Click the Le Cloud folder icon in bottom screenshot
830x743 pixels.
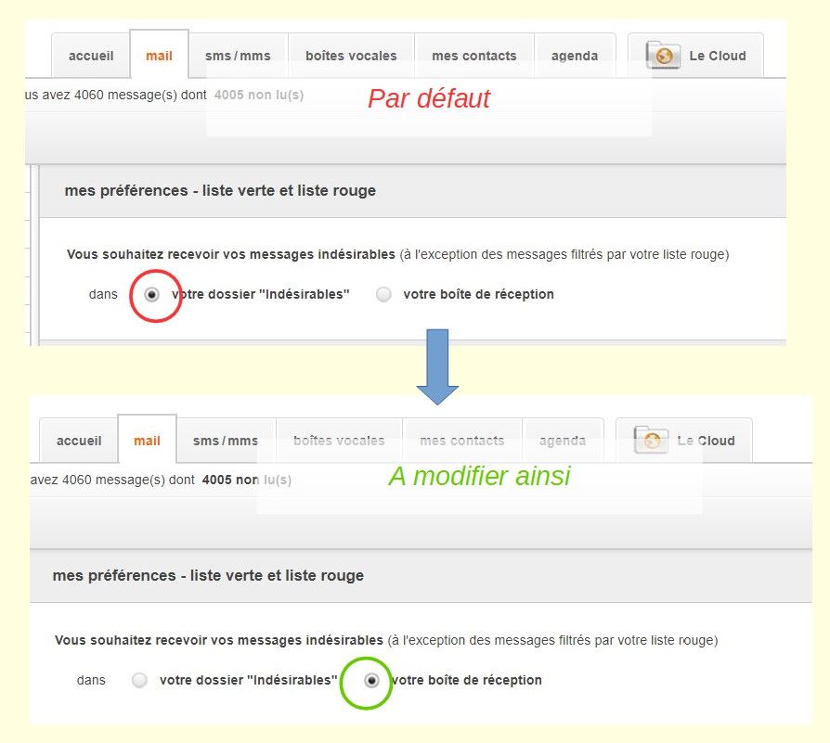651,440
